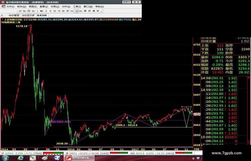The height and width of the screenshot is (161, 251).
Task: Open the 帮助(H) menu
Action: pyautogui.click(x=100, y=7)
